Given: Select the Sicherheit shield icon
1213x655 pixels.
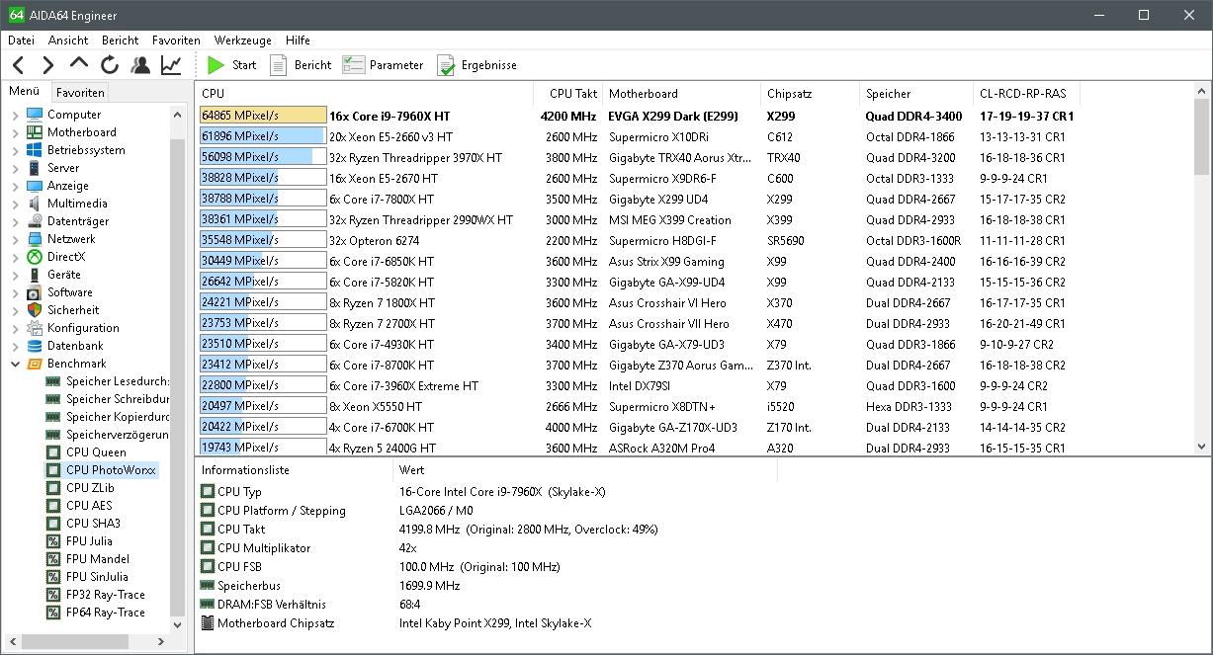Looking at the screenshot, I should click(x=35, y=310).
